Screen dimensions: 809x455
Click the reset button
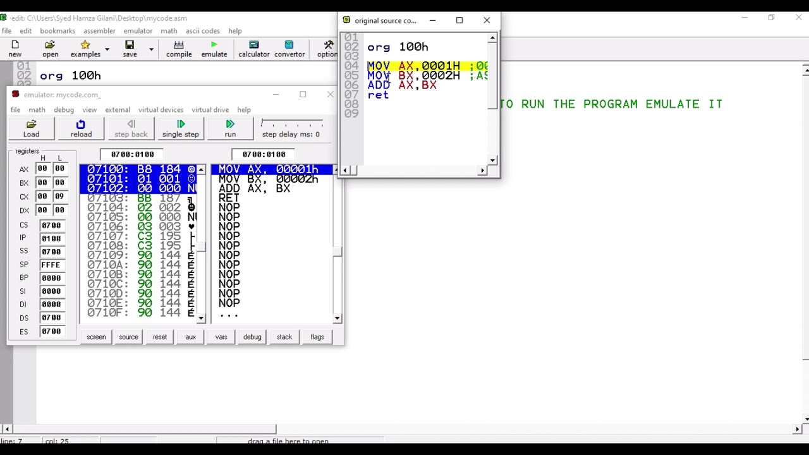(160, 337)
